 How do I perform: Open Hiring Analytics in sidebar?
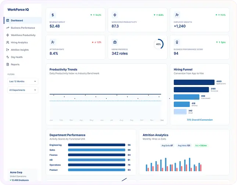coord(23,42)
